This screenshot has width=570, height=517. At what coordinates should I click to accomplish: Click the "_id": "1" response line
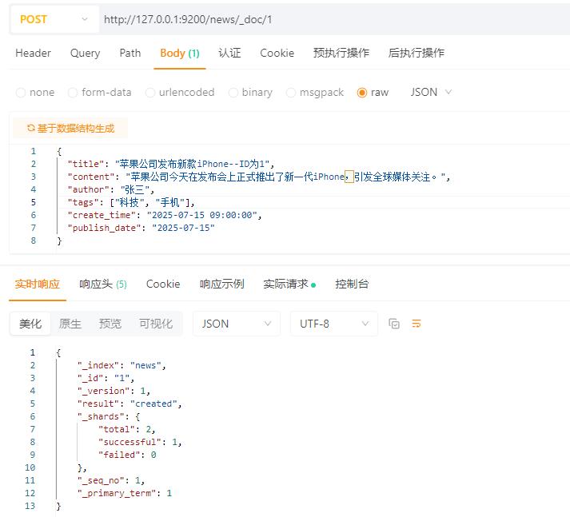tap(106, 378)
